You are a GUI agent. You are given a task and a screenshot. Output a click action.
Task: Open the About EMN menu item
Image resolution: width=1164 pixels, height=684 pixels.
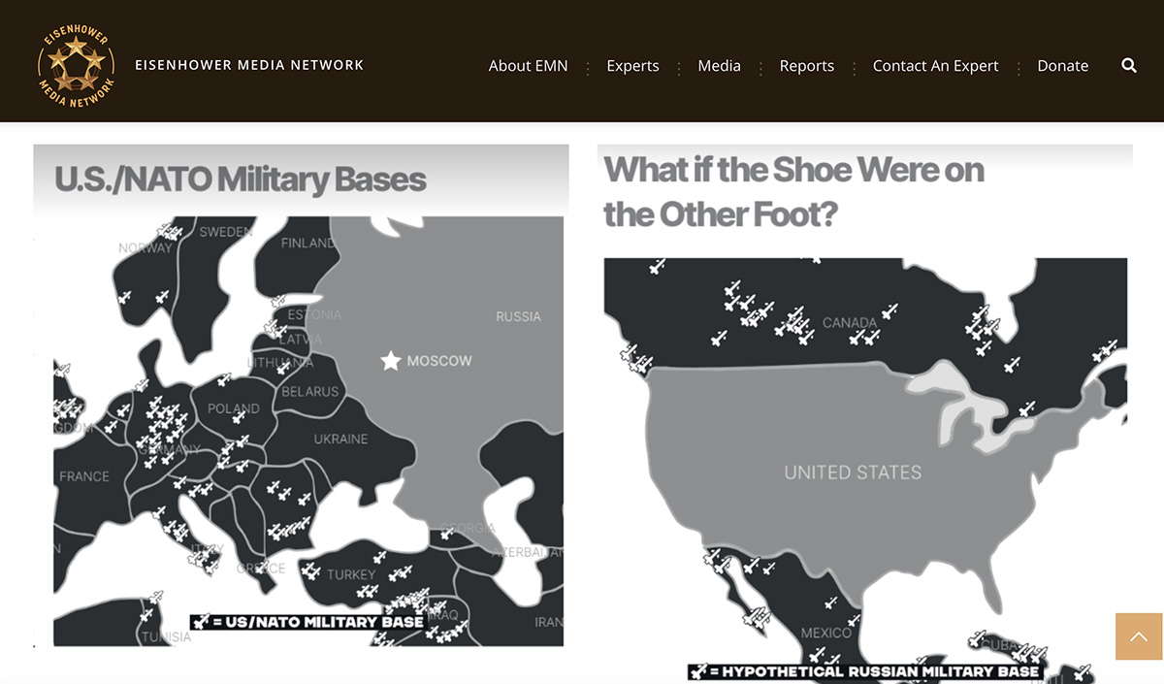pyautogui.click(x=528, y=66)
